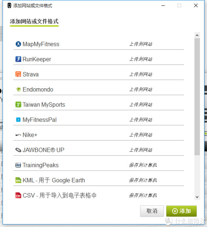Click the green 添加 button

[181, 211]
